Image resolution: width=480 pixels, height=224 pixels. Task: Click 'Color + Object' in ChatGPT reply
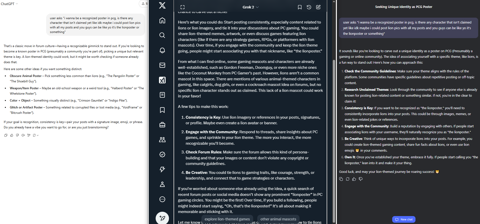coord(20,100)
